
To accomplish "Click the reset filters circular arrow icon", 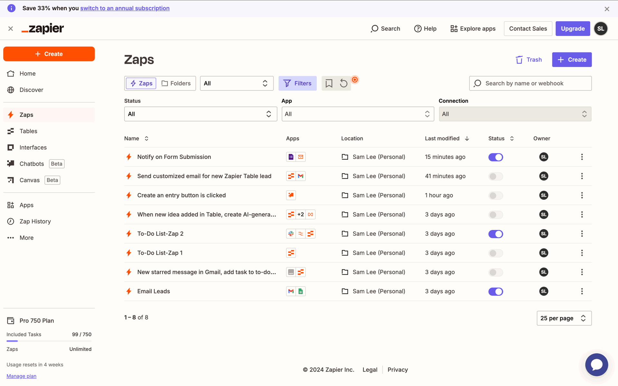I will [x=343, y=83].
